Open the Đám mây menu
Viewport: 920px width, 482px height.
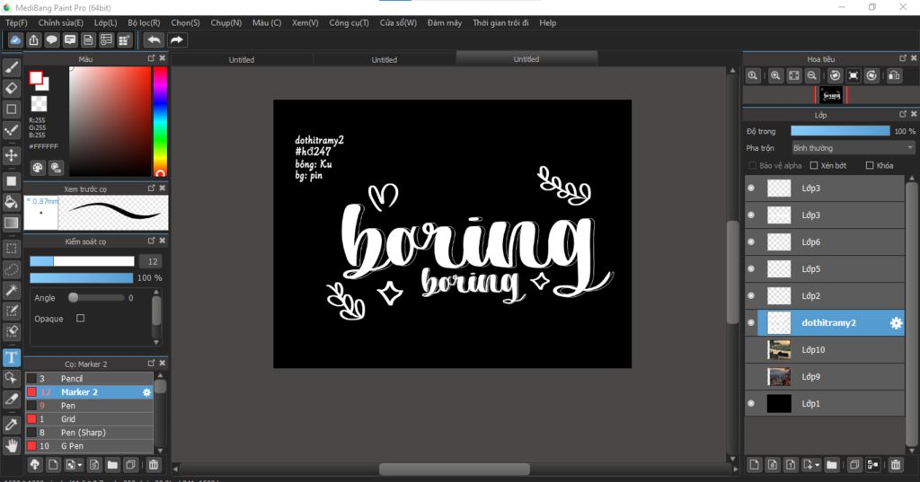(x=445, y=22)
